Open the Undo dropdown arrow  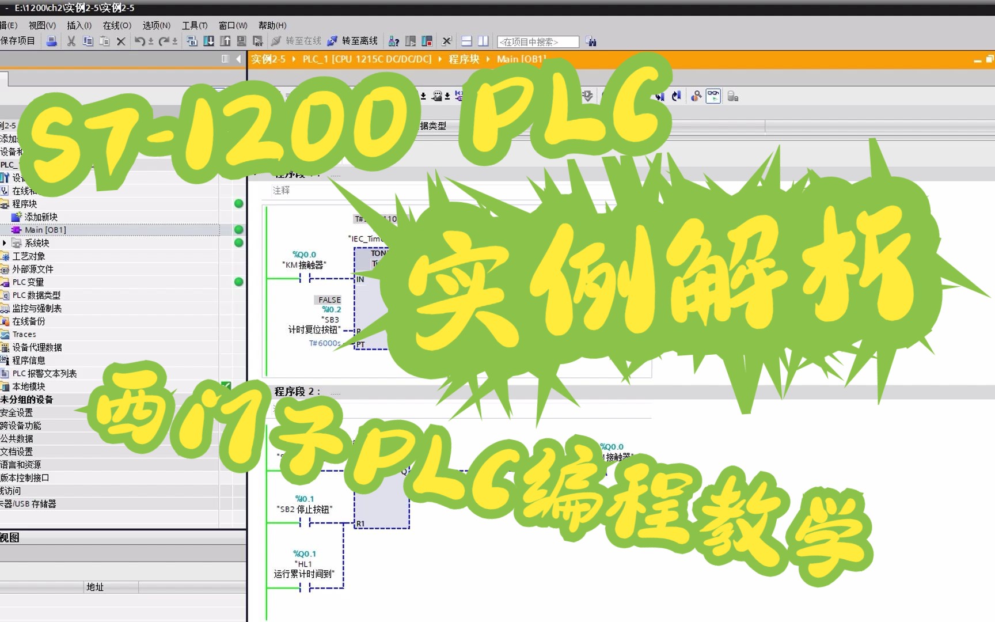[151, 41]
